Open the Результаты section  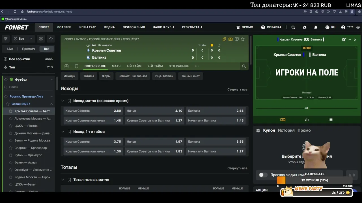coord(192,27)
